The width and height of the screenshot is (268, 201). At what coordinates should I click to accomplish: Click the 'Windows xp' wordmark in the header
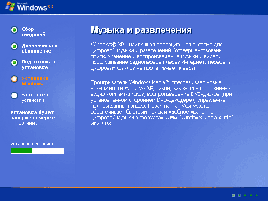35,7
